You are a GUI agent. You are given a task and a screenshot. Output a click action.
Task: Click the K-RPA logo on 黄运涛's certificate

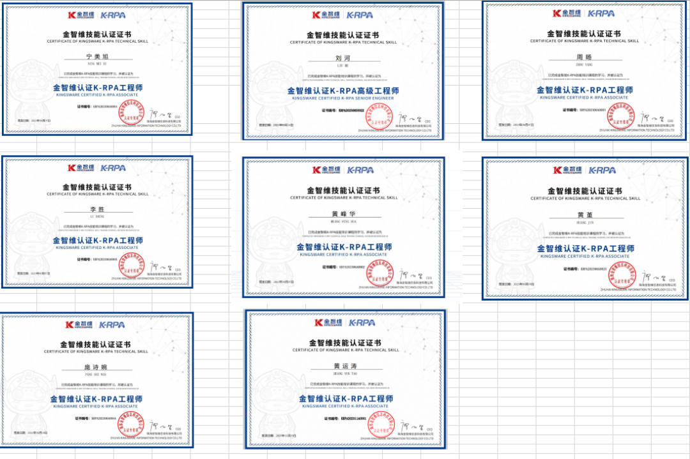point(362,323)
